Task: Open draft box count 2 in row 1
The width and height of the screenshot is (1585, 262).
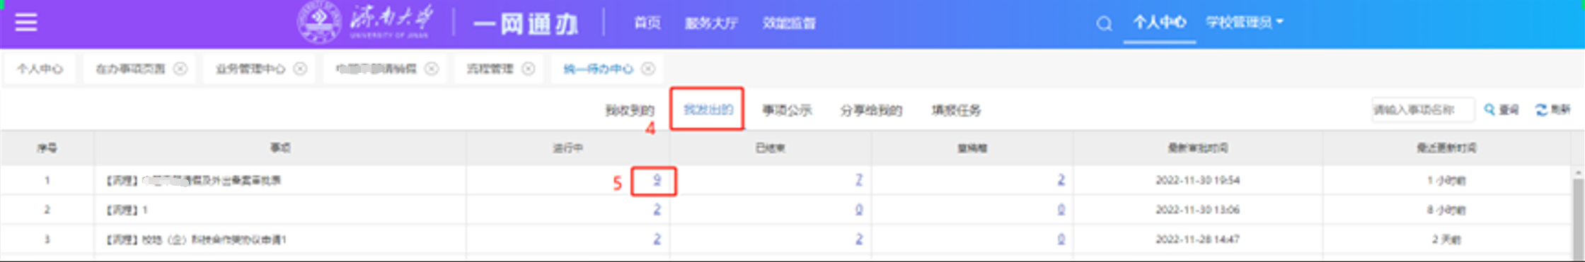Action: point(1061,180)
